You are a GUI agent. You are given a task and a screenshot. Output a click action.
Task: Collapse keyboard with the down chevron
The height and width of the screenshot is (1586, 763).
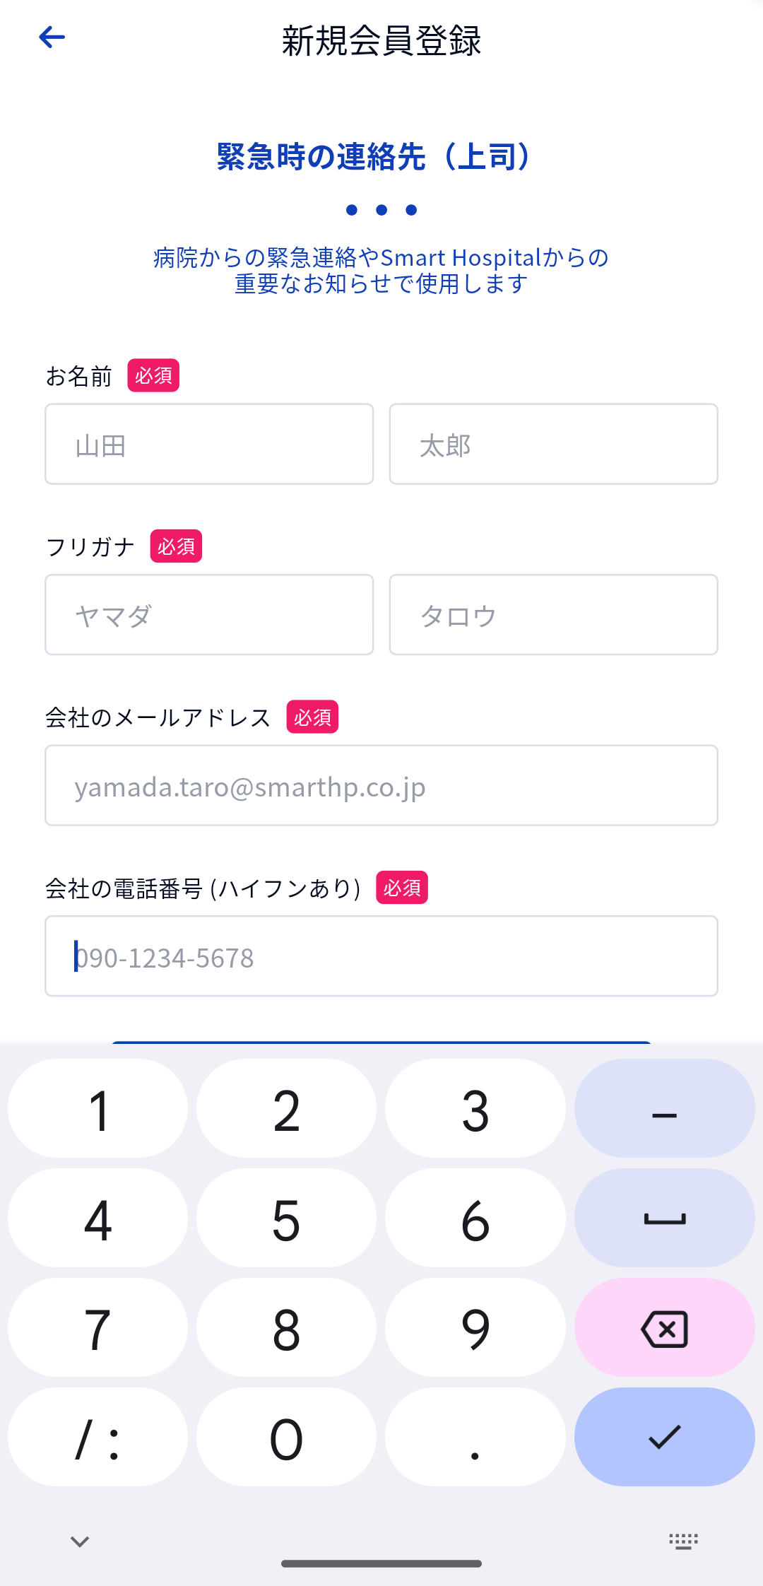click(x=80, y=1541)
